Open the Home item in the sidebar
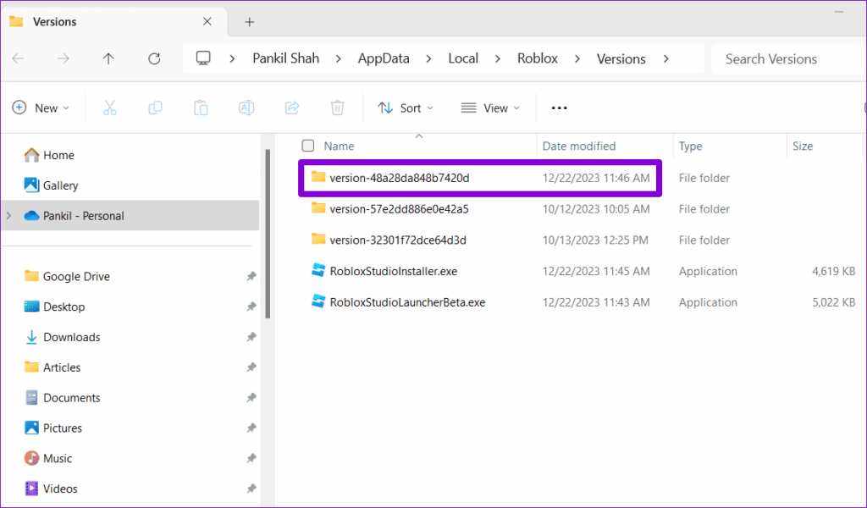This screenshot has width=867, height=508. tap(58, 155)
